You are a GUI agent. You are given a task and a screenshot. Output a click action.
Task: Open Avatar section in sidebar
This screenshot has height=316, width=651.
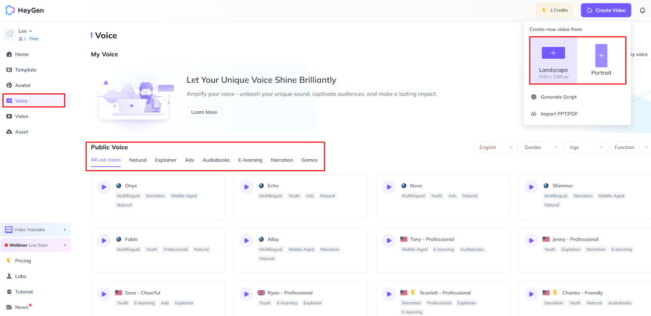coord(23,86)
